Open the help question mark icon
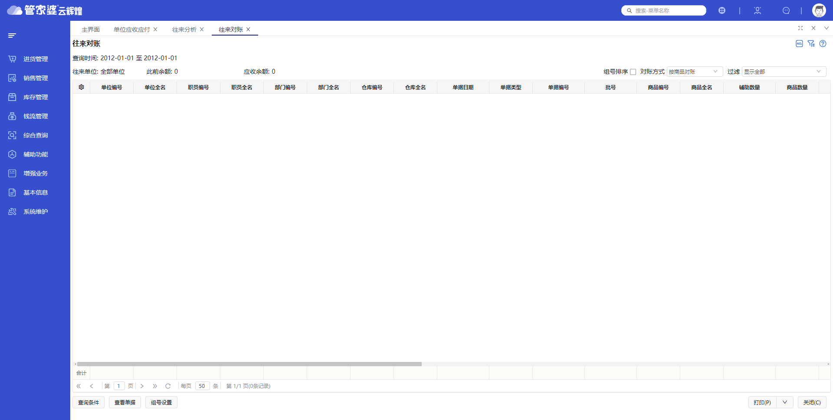The width and height of the screenshot is (833, 420). [x=823, y=43]
